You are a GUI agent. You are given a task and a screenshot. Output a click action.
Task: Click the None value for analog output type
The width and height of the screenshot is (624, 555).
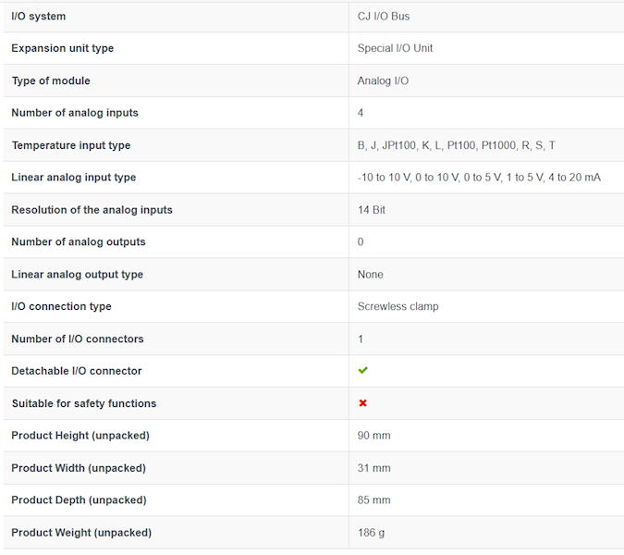pyautogui.click(x=370, y=275)
